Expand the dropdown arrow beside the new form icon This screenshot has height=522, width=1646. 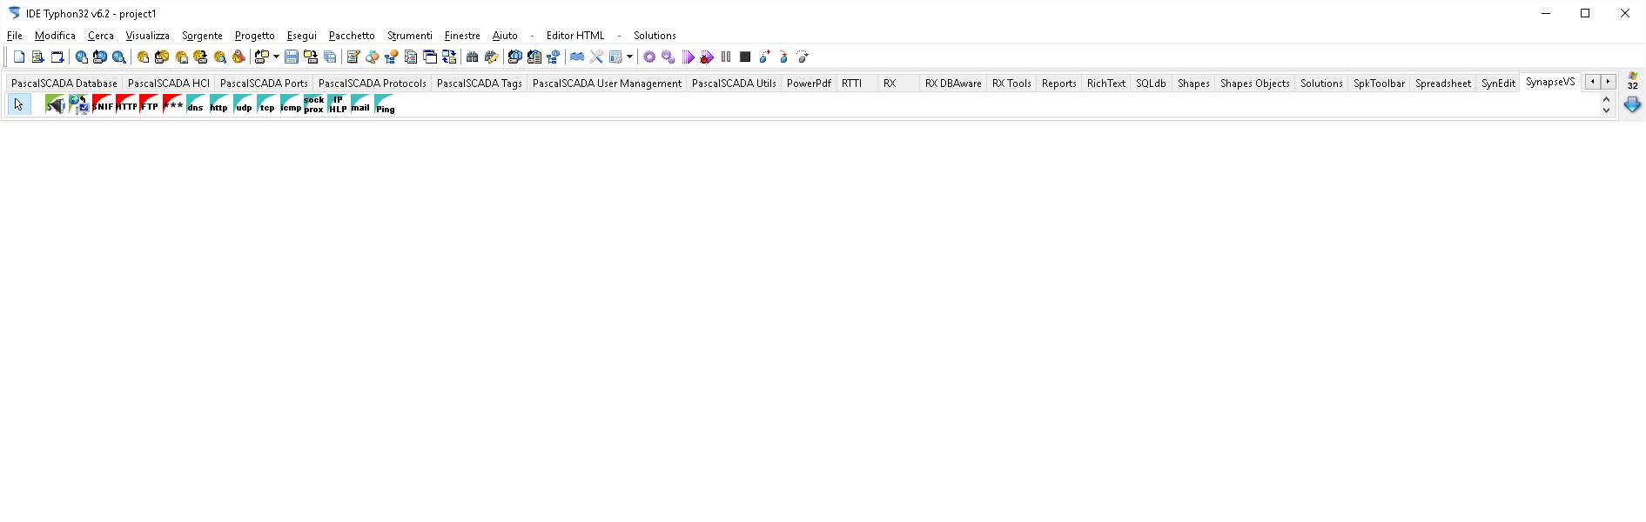[276, 57]
